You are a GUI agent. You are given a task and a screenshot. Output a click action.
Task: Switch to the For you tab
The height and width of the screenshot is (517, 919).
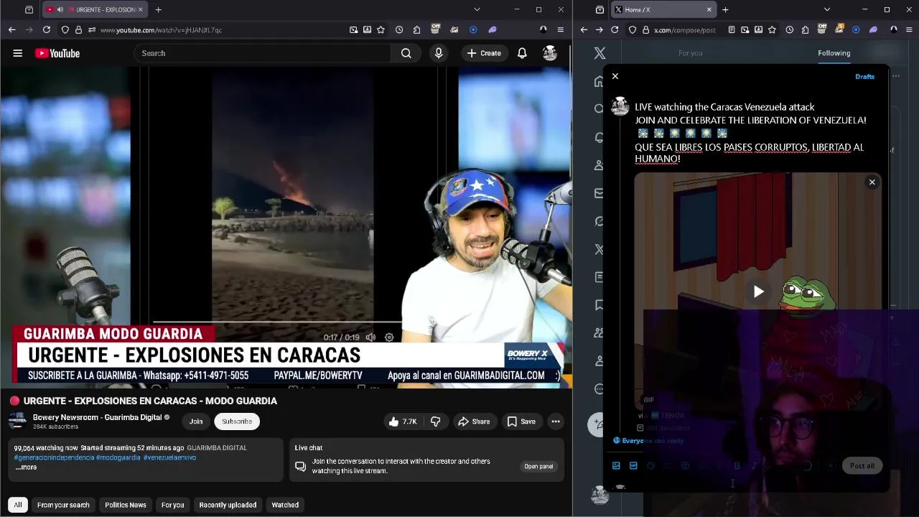click(691, 53)
